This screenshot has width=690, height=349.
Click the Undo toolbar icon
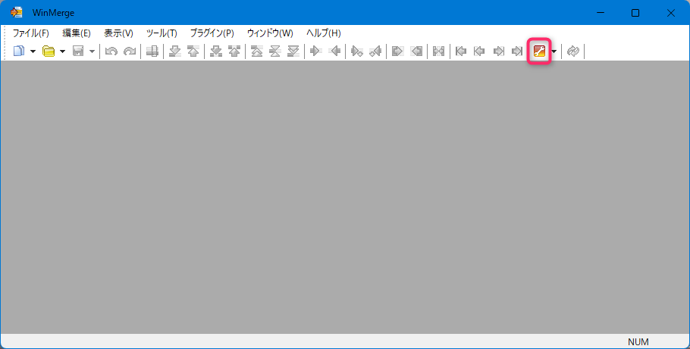click(111, 51)
